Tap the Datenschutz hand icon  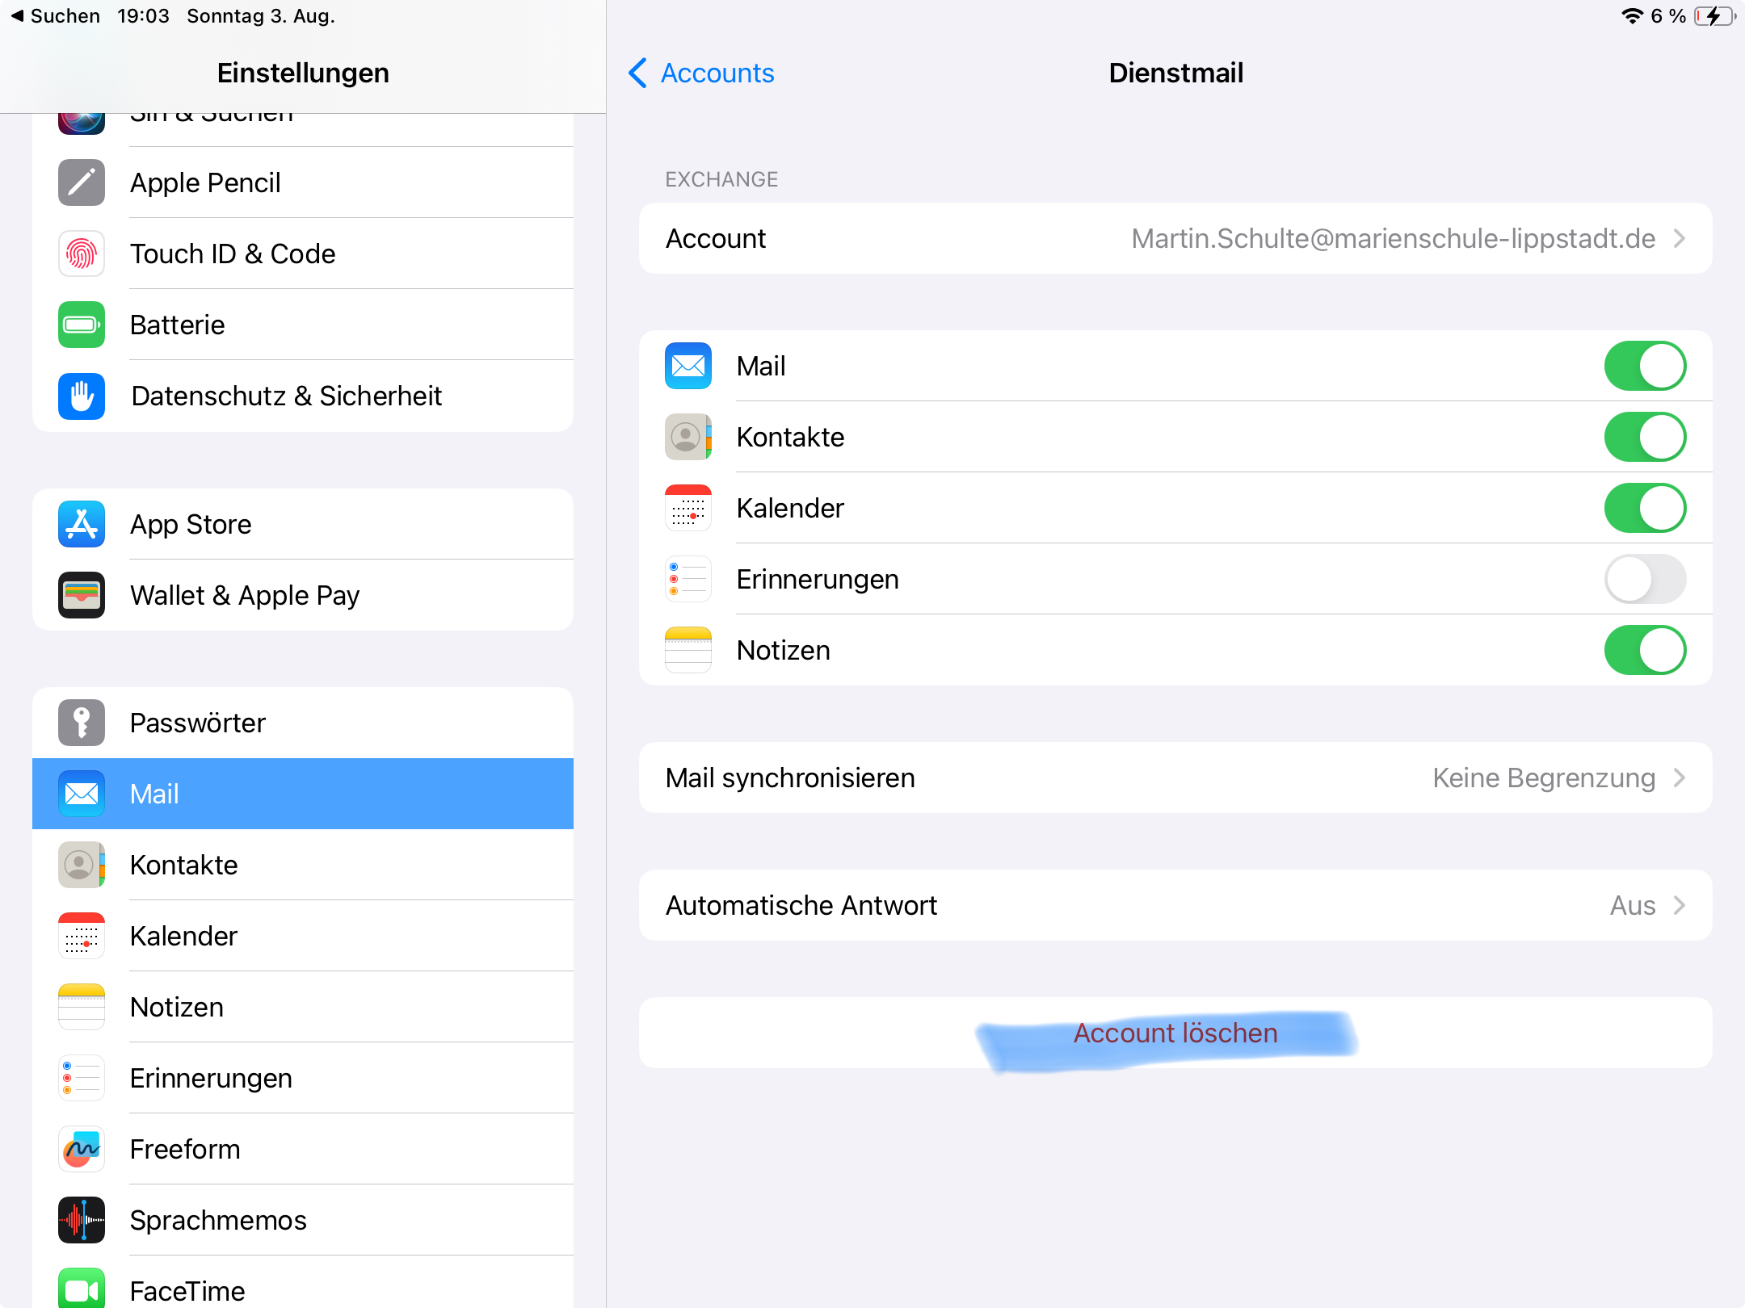pos(82,396)
